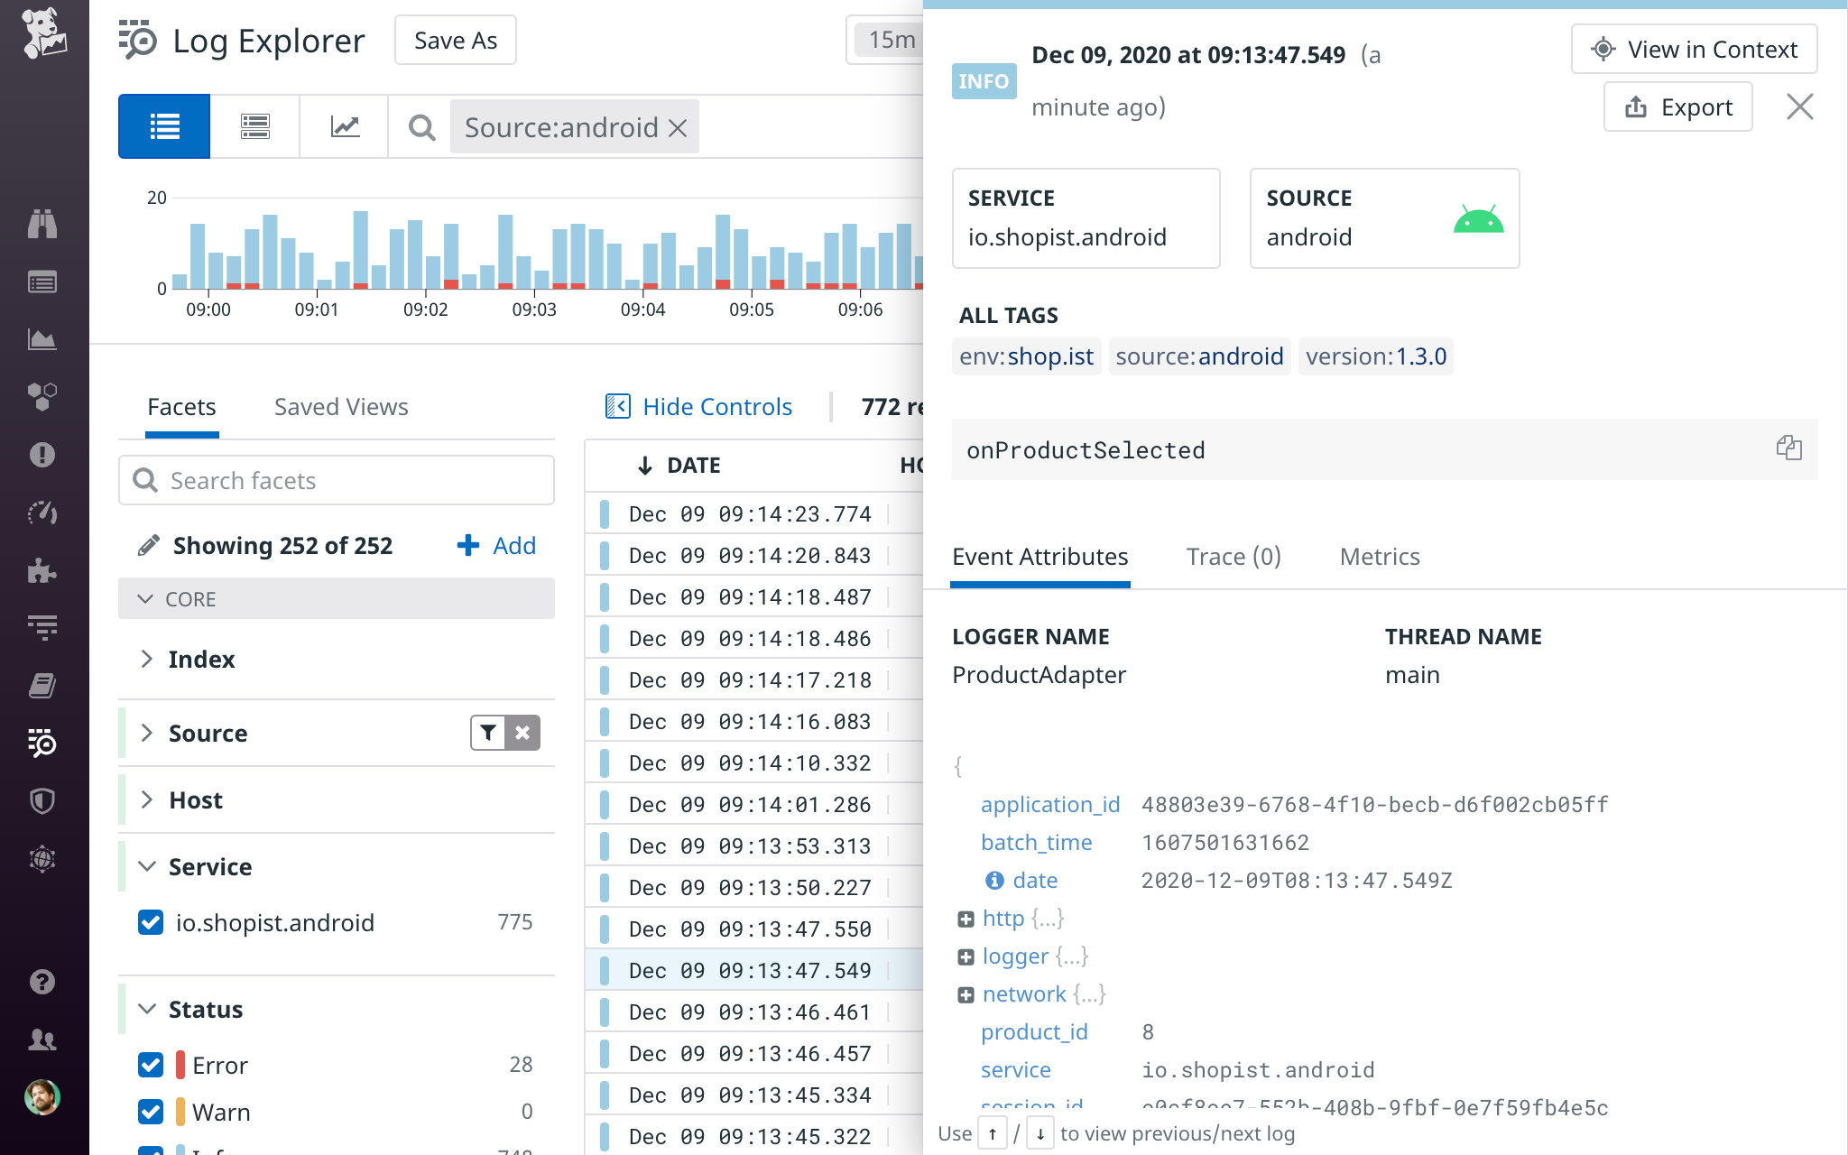The height and width of the screenshot is (1155, 1848).
Task: Uncheck the io.shopist.android service checkbox
Action: click(x=151, y=922)
